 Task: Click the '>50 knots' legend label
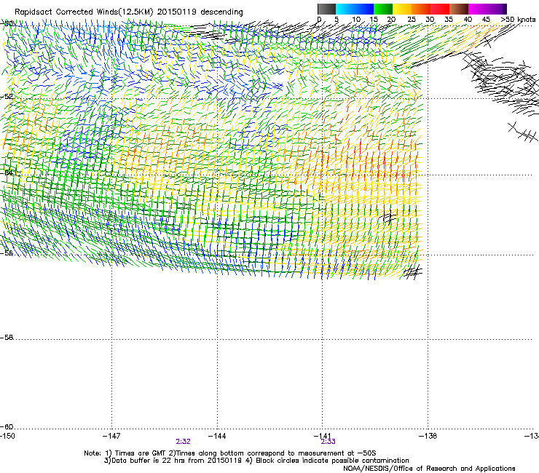(x=518, y=20)
